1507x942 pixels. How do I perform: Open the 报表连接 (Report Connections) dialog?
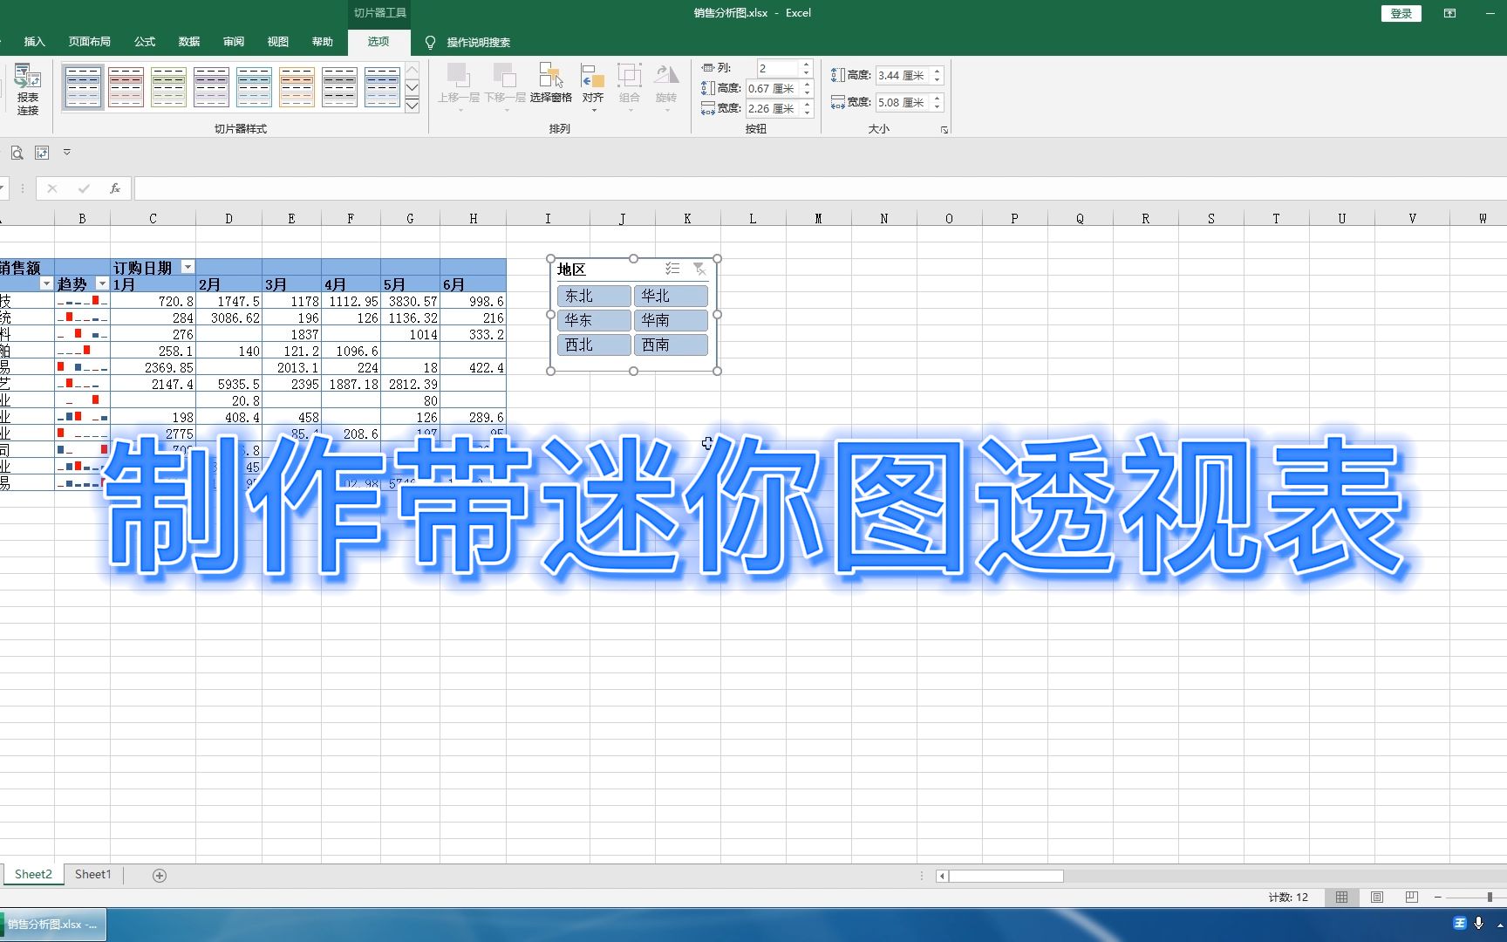27,87
